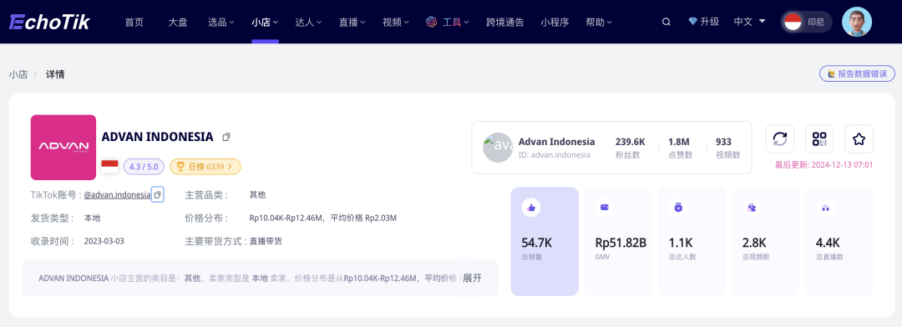902x327 pixels.
Task: Copy the @advan.indonesia TikTok account icon
Action: coord(158,195)
